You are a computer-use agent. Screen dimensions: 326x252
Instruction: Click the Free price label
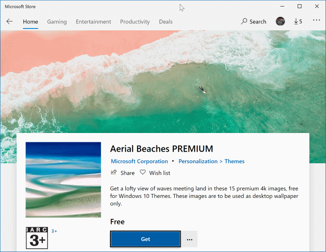[117, 222]
